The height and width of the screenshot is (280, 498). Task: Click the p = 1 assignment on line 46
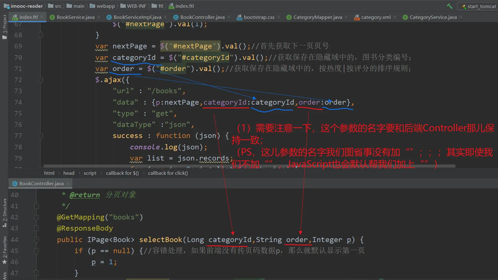click(x=104, y=262)
